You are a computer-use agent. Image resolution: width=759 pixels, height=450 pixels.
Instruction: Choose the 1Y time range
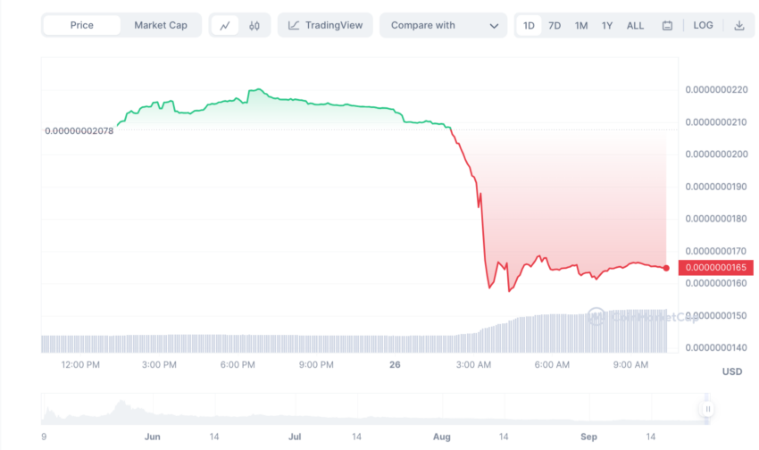click(x=607, y=26)
